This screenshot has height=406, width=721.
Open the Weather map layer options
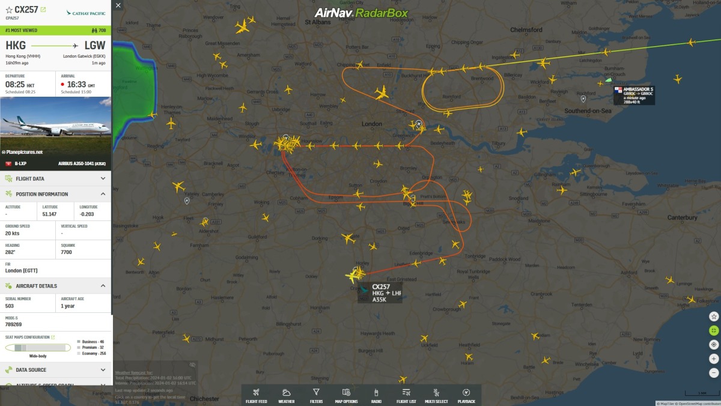pos(287,396)
